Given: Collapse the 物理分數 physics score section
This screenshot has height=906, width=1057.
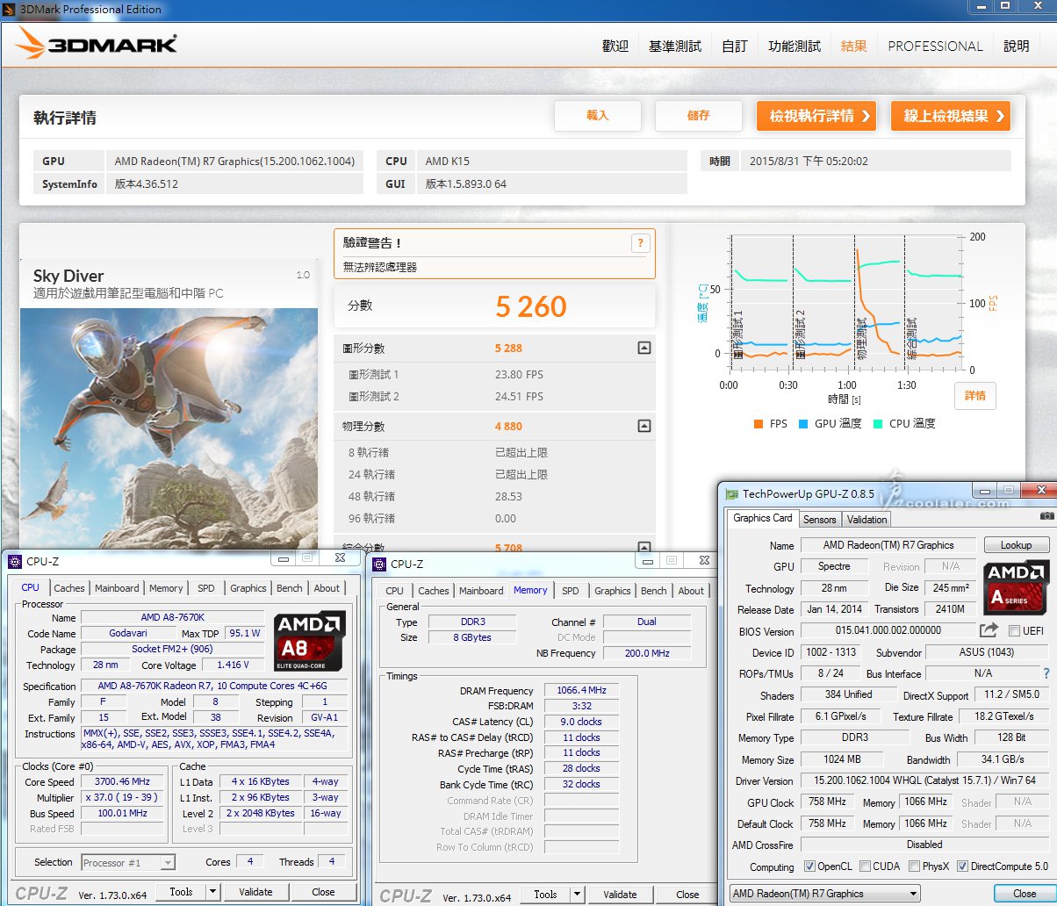Looking at the screenshot, I should point(644,427).
